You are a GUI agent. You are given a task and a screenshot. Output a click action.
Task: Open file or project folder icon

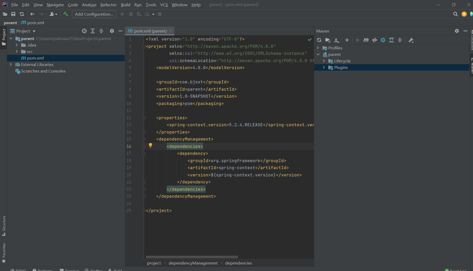(x=5, y=14)
